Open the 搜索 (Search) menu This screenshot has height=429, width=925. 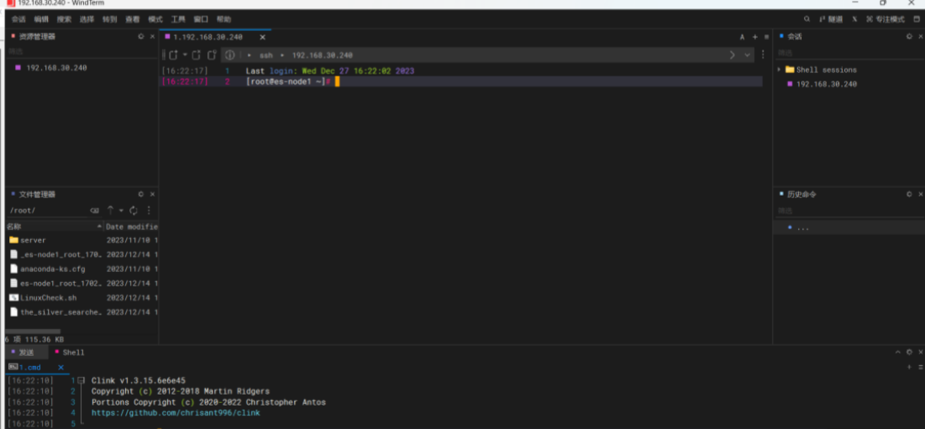(x=64, y=19)
